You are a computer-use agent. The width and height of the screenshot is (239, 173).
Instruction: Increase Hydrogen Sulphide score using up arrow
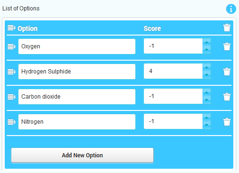pyautogui.click(x=206, y=67)
